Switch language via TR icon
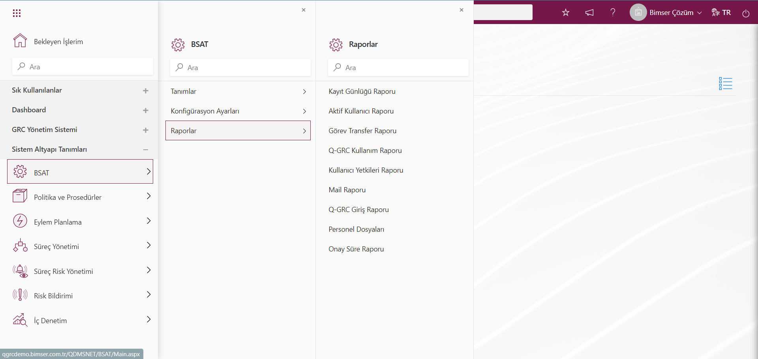The width and height of the screenshot is (758, 359). click(721, 13)
